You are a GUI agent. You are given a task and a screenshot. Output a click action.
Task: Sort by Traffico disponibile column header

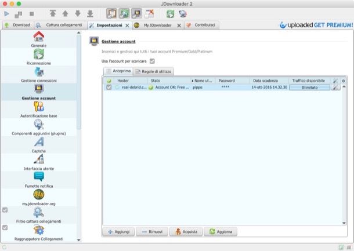pos(309,81)
